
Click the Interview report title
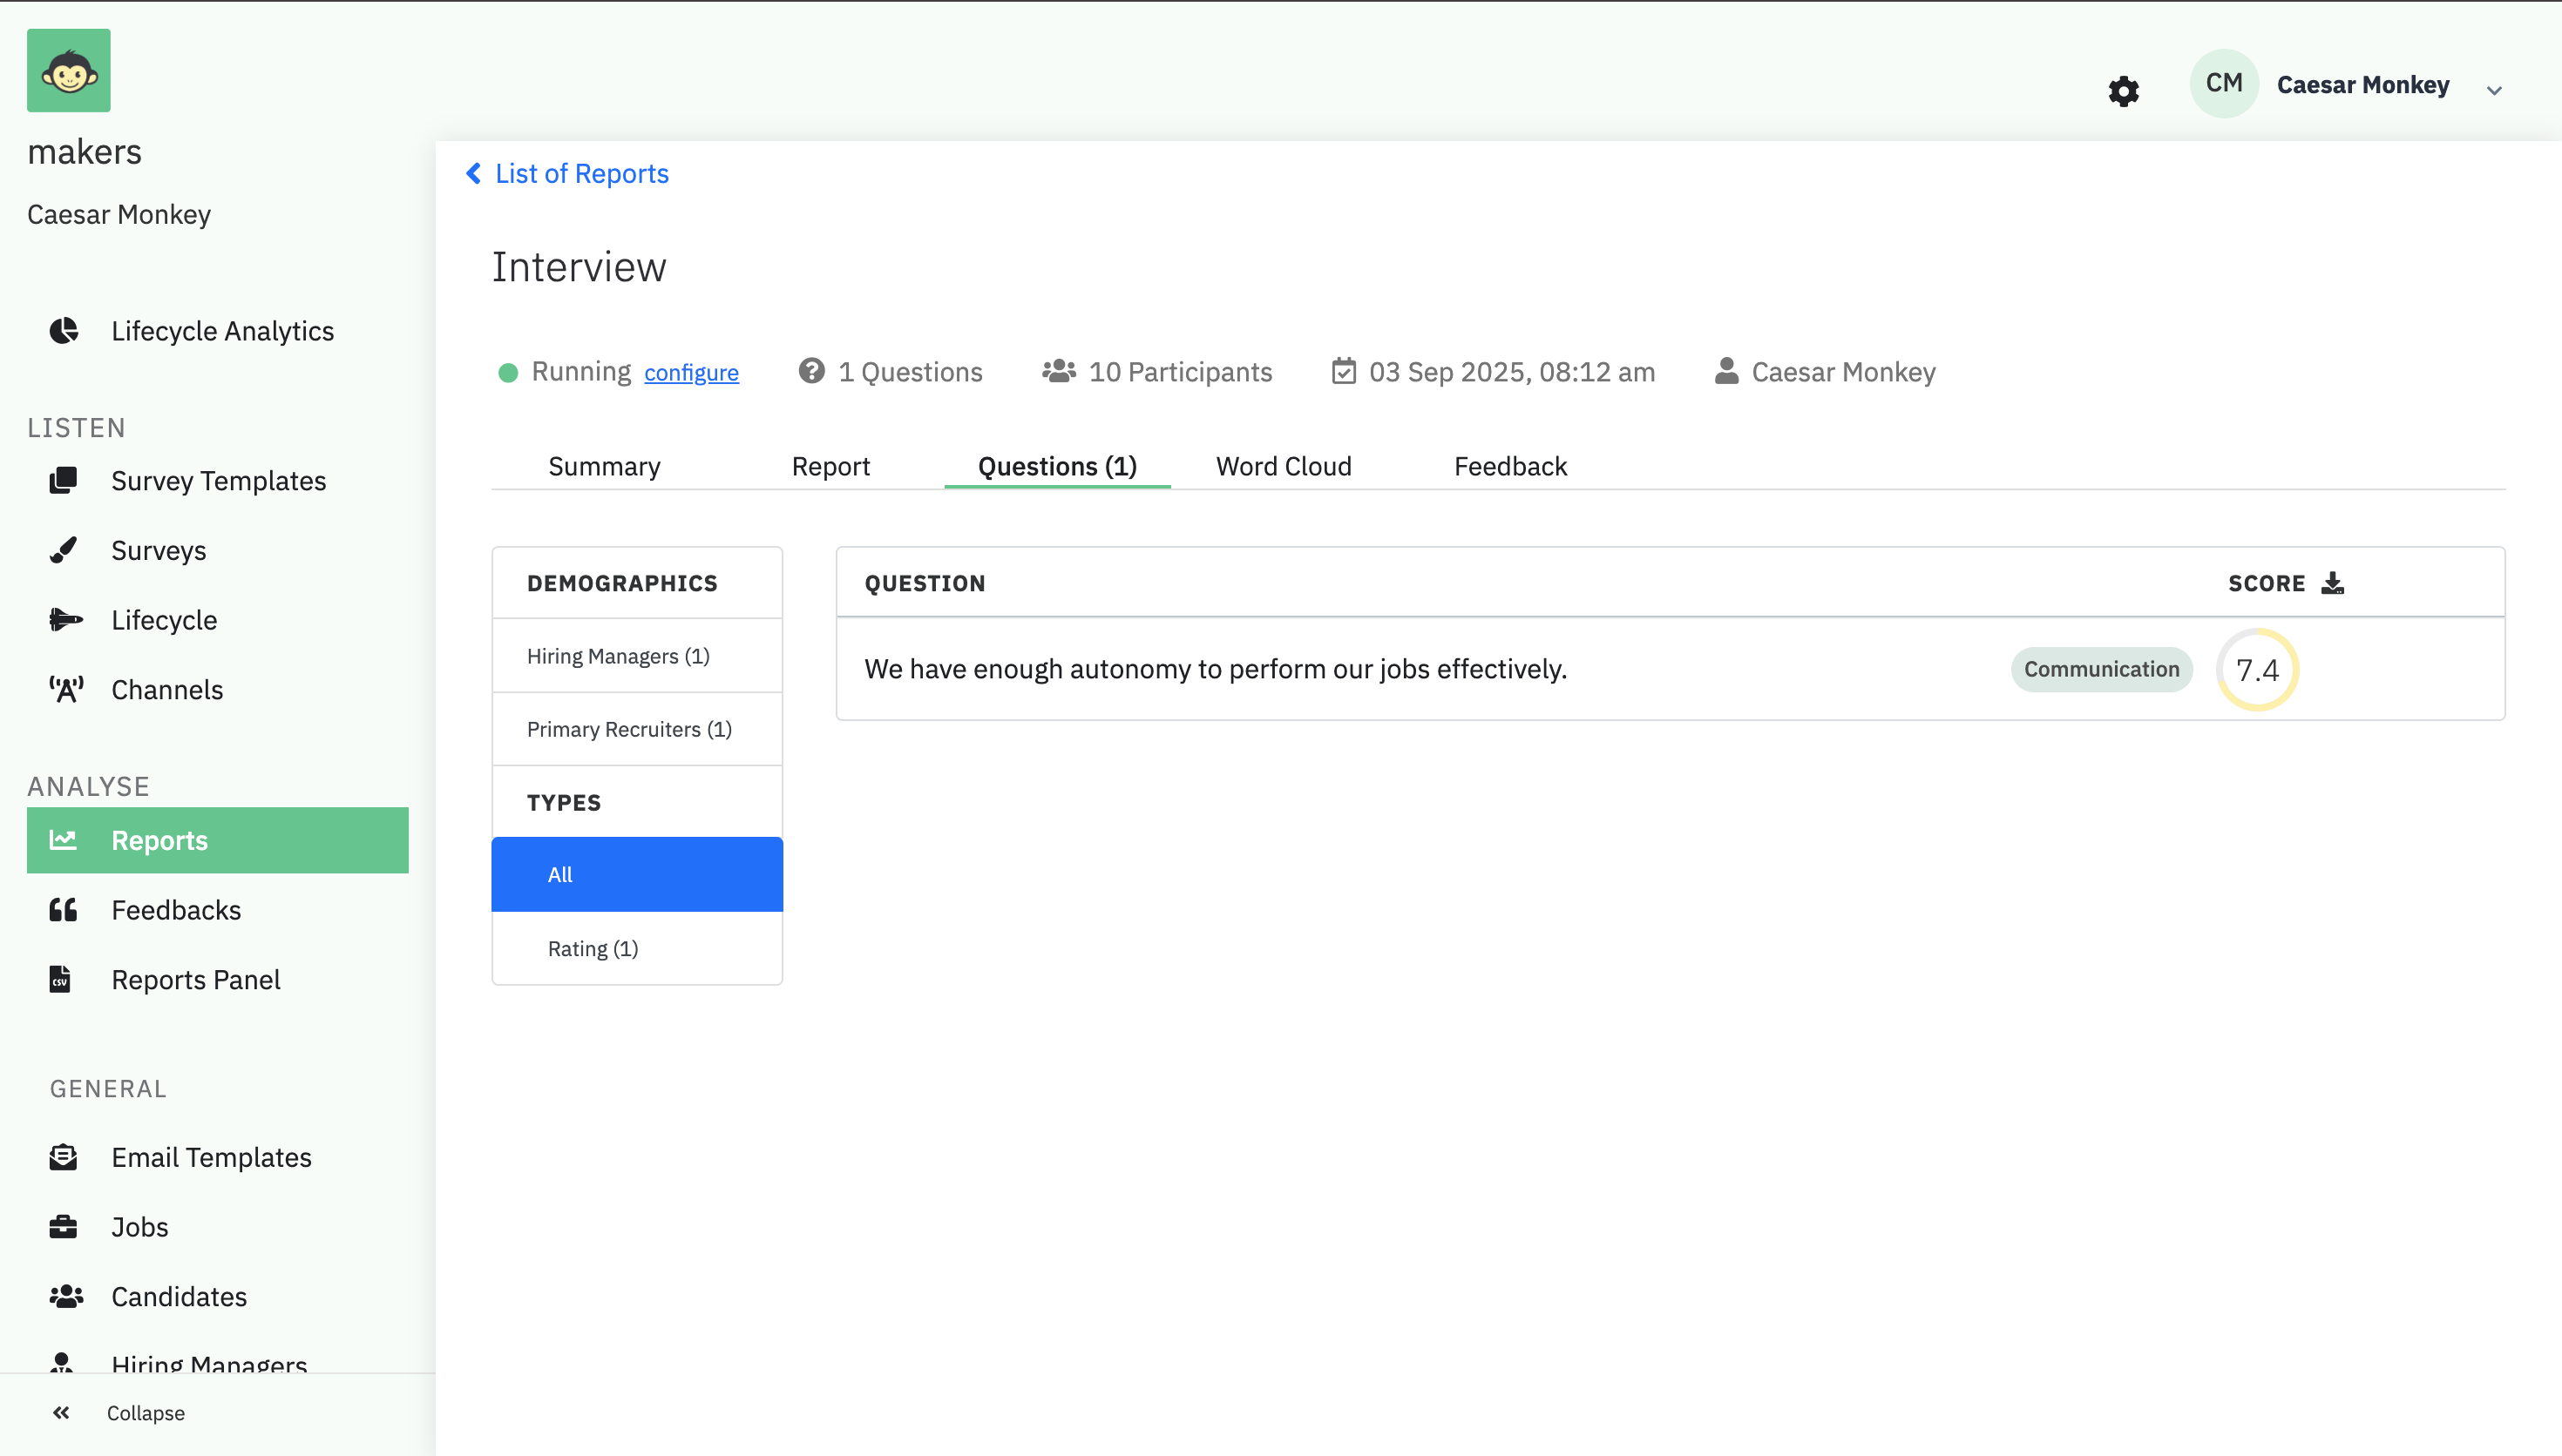click(x=579, y=267)
